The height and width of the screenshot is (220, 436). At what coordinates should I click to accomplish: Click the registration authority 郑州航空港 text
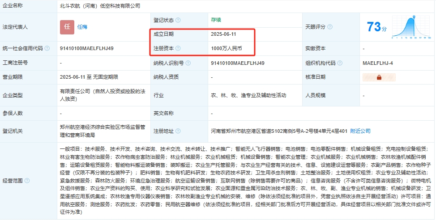pos(103,131)
